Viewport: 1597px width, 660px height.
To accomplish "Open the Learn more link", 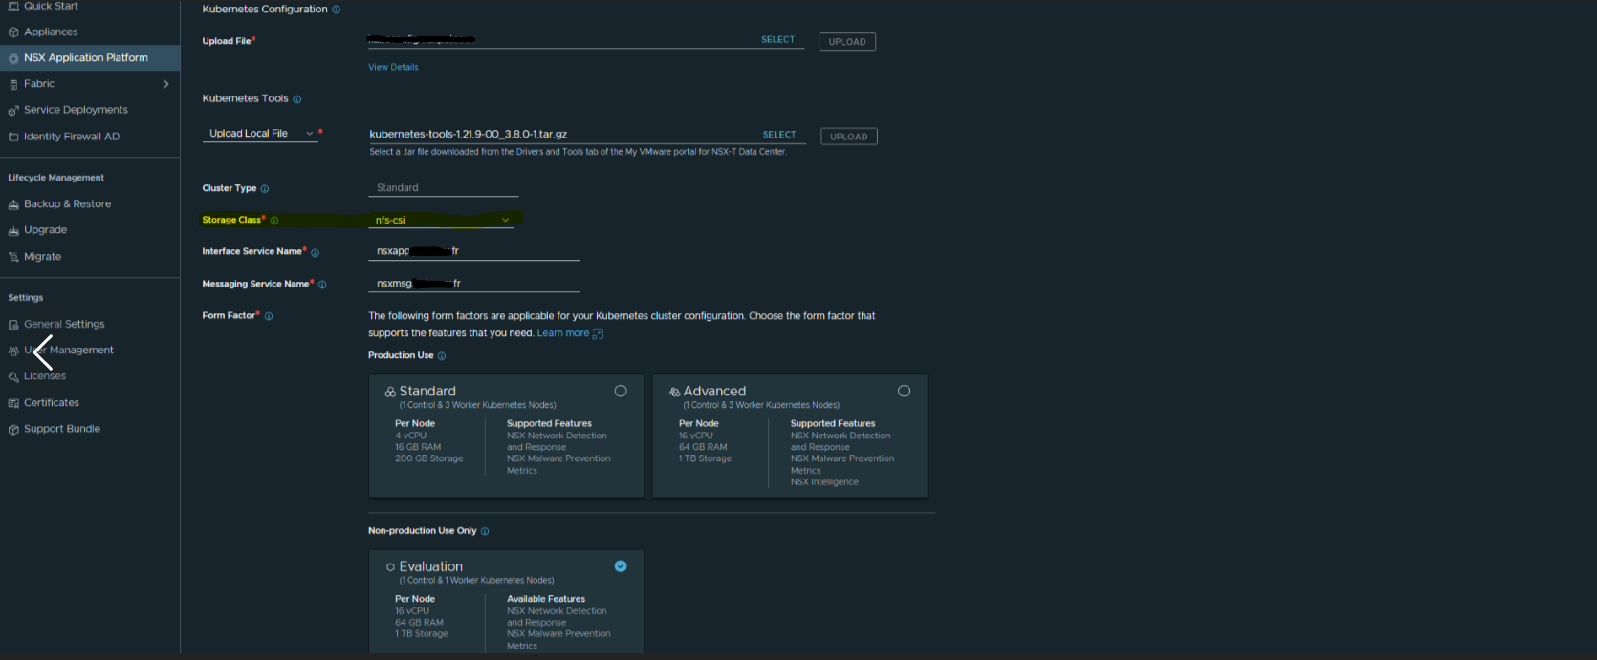I will [570, 333].
